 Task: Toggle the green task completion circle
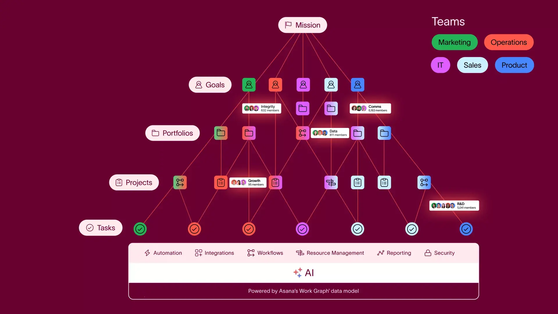(139, 229)
